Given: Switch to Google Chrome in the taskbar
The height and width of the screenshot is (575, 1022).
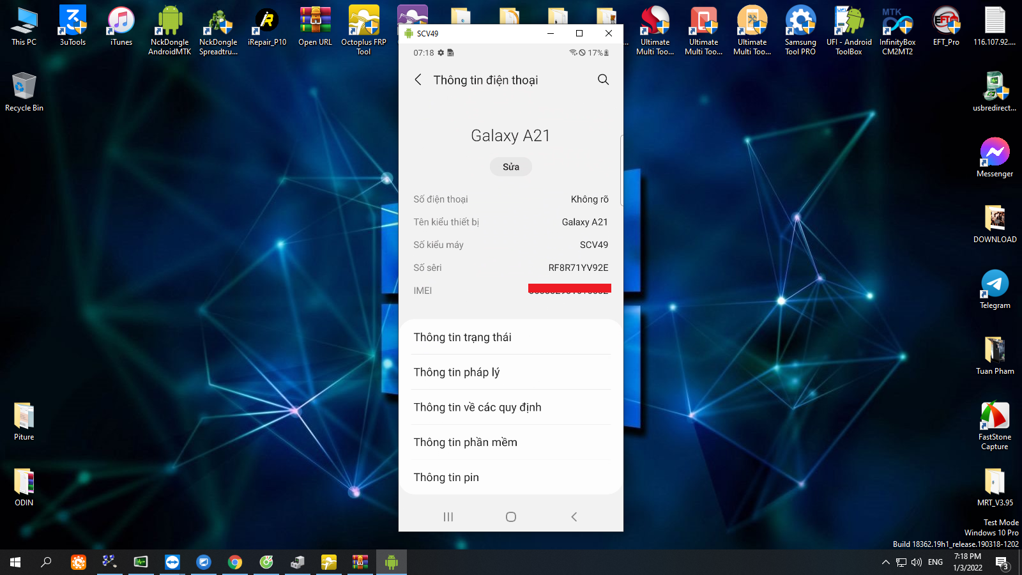Looking at the screenshot, I should pyautogui.click(x=235, y=562).
